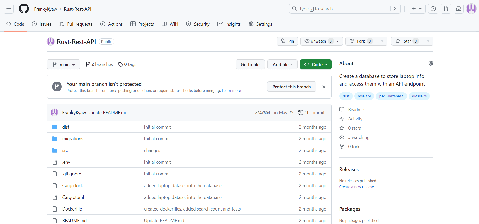Expand the main branch dropdown
Image resolution: width=479 pixels, height=224 pixels.
point(63,65)
